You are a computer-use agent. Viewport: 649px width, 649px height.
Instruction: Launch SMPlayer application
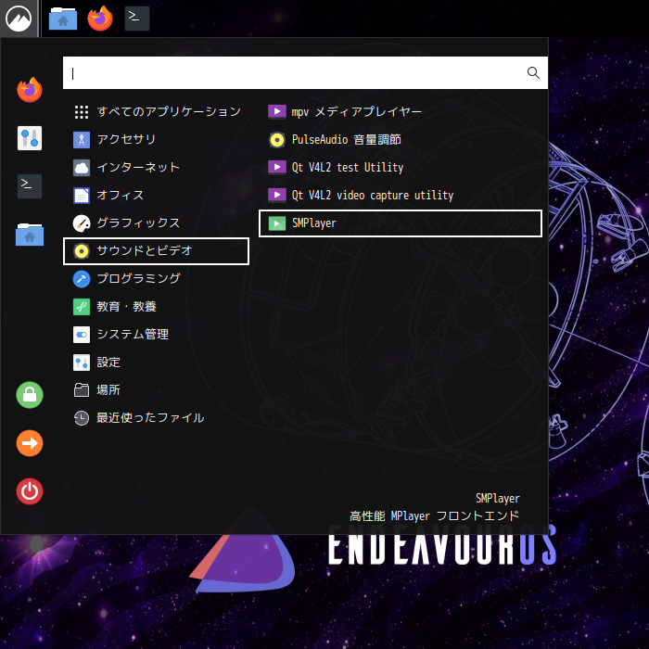[401, 223]
